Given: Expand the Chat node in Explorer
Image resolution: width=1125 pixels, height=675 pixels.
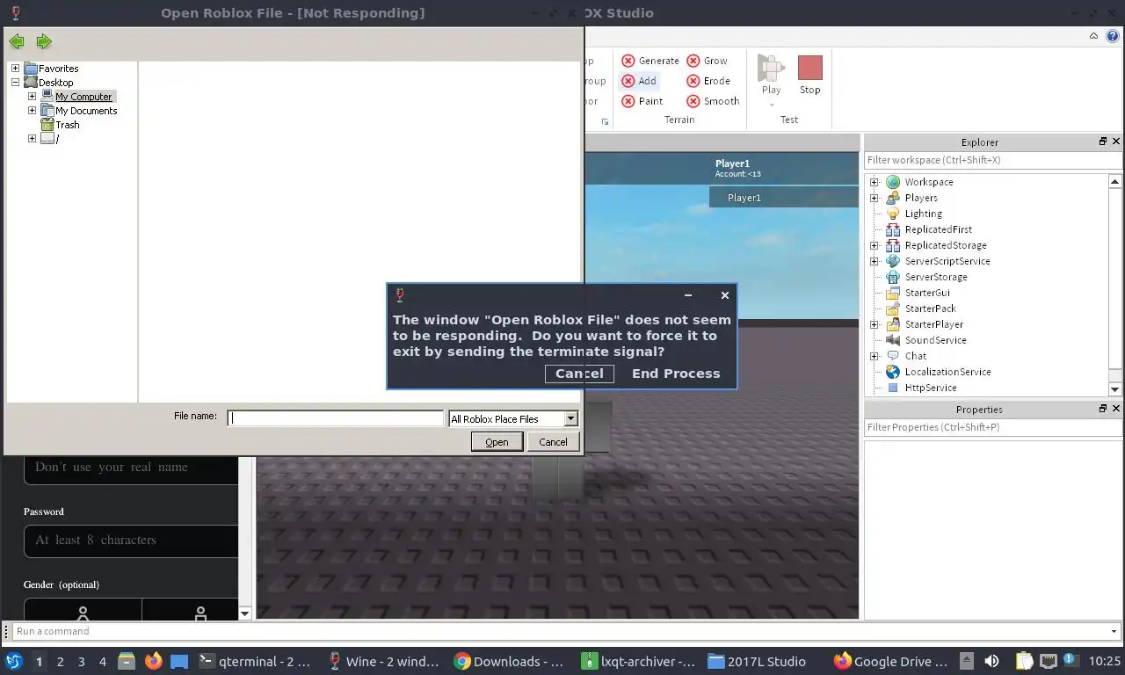Looking at the screenshot, I should coord(875,356).
